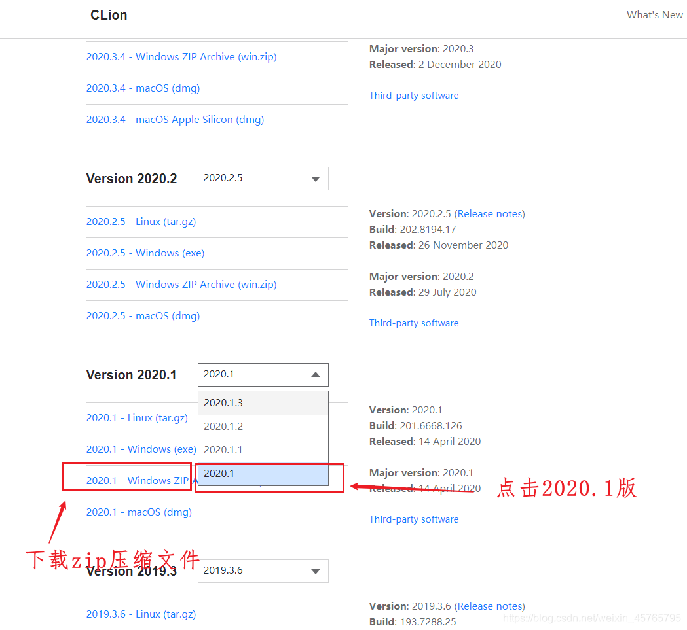The width and height of the screenshot is (687, 630).
Task: Open the Version 2020.2 dropdown showing 2020.2.5
Action: (263, 178)
